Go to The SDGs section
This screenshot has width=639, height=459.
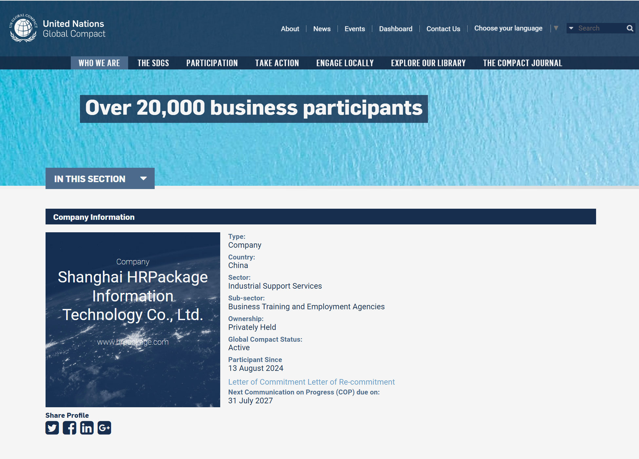pos(153,63)
